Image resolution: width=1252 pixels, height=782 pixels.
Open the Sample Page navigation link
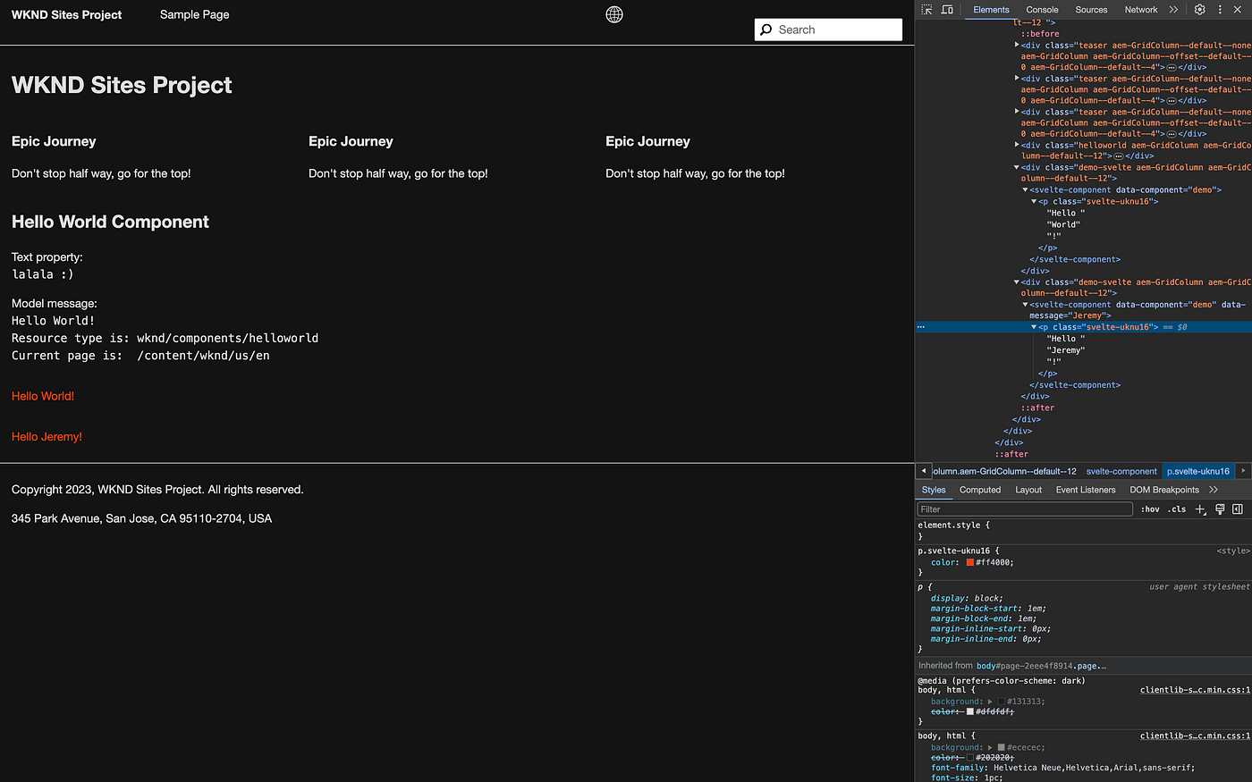point(195,14)
